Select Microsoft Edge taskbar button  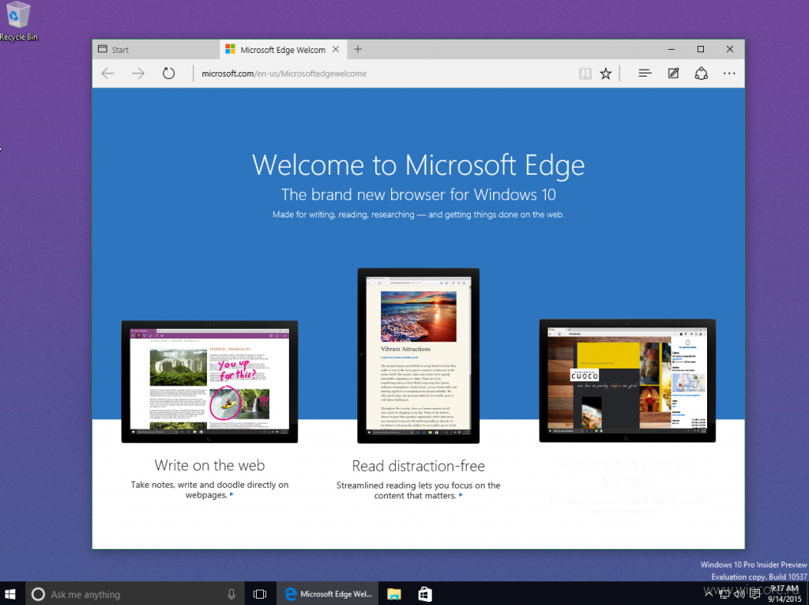328,594
